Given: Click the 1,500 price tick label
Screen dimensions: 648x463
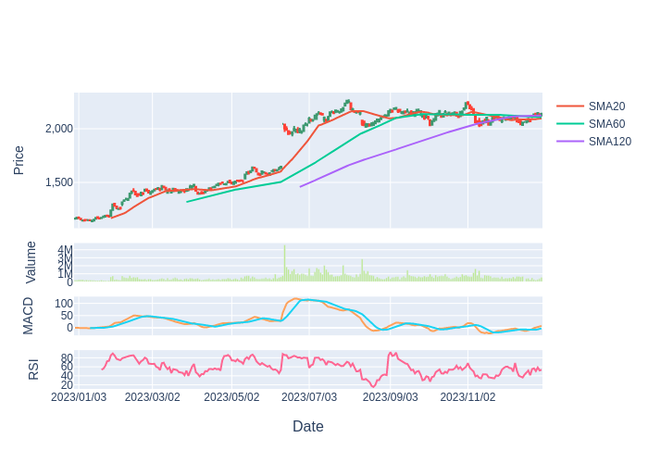Looking at the screenshot, I should click(x=59, y=182).
